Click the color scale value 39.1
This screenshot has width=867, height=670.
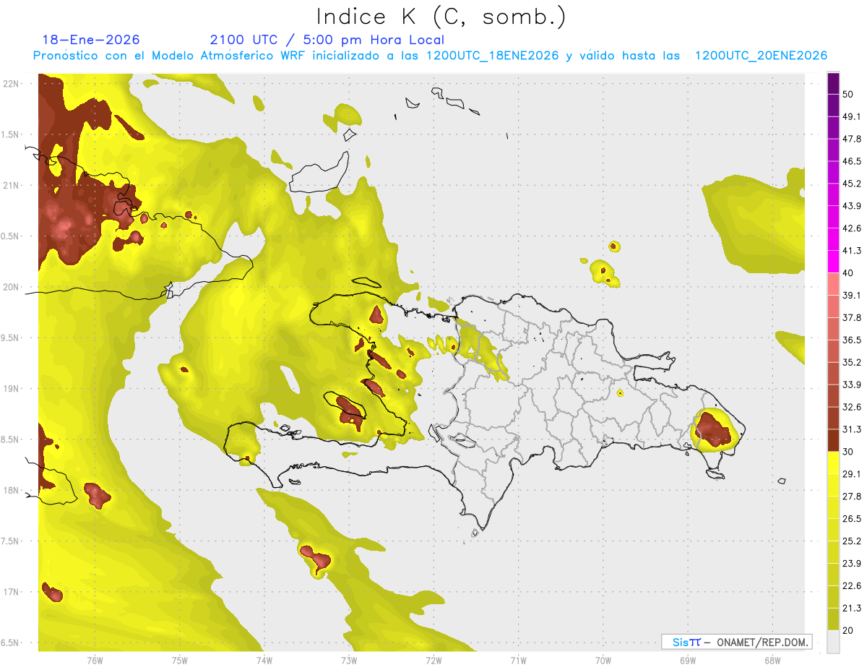[852, 295]
